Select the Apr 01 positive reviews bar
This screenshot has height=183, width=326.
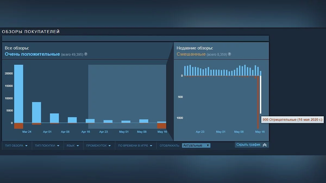pyautogui.click(x=54, y=118)
